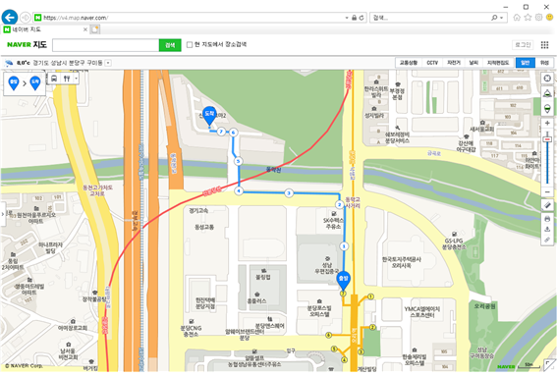
Task: Click the 도착 pin in the route panel
Action: point(35,83)
